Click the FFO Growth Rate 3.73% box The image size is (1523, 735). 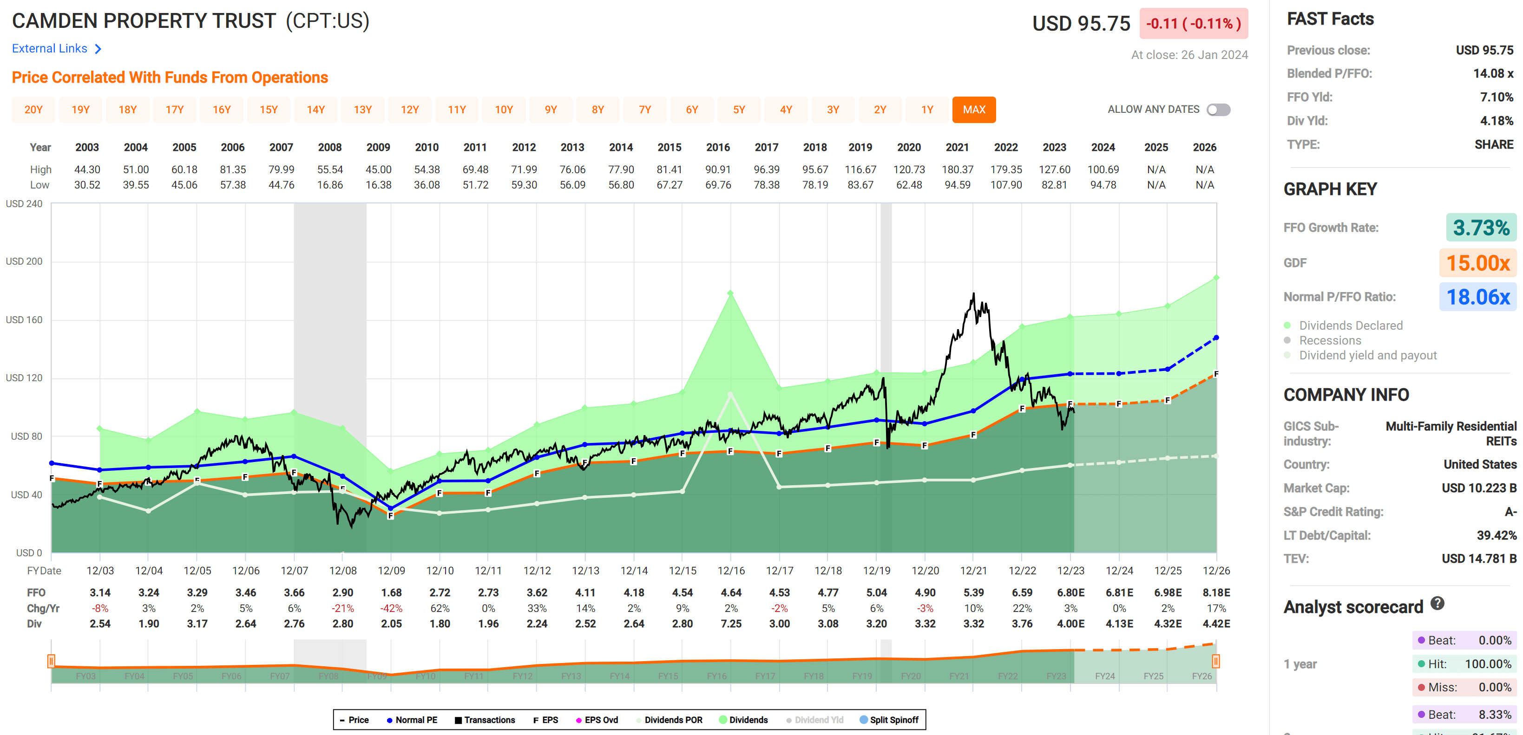(x=1480, y=228)
